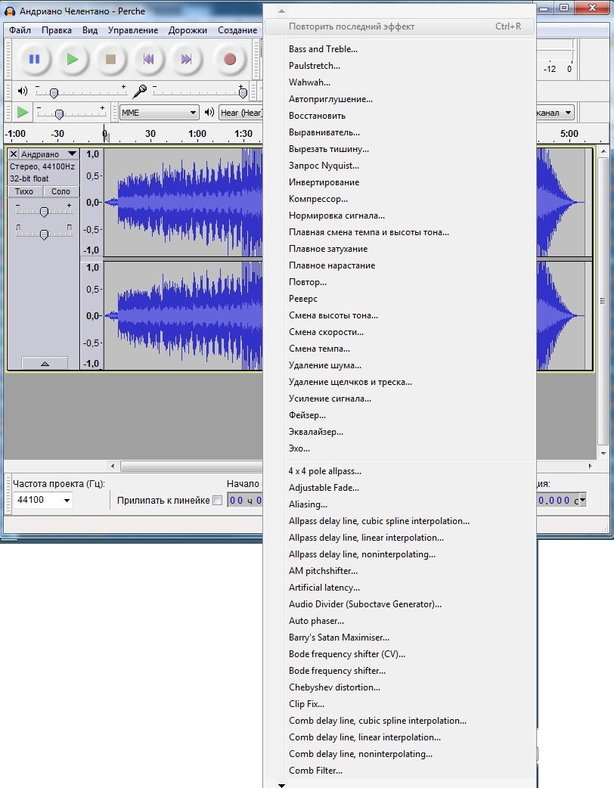Click the input volume slider knob
The image size is (614, 788).
click(x=243, y=93)
